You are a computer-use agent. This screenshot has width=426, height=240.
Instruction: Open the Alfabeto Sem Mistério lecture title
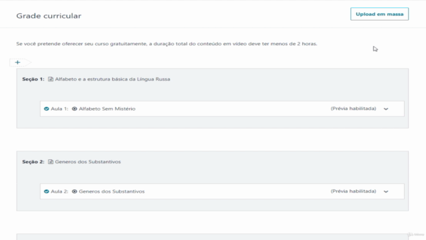(107, 109)
